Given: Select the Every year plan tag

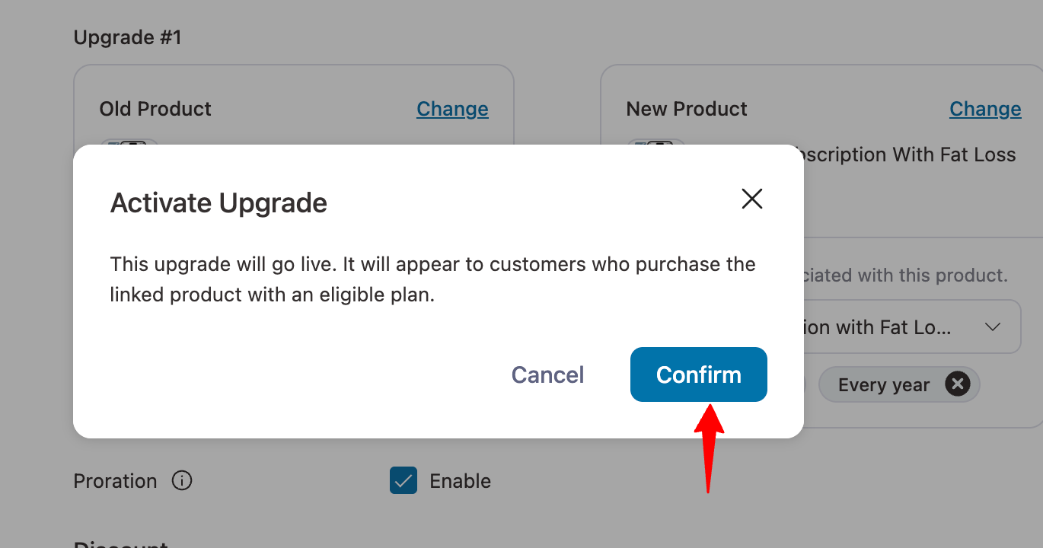Looking at the screenshot, I should 885,384.
